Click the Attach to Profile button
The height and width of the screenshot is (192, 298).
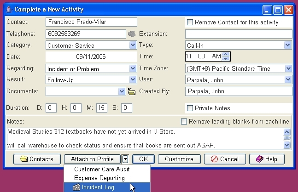(x=93, y=159)
